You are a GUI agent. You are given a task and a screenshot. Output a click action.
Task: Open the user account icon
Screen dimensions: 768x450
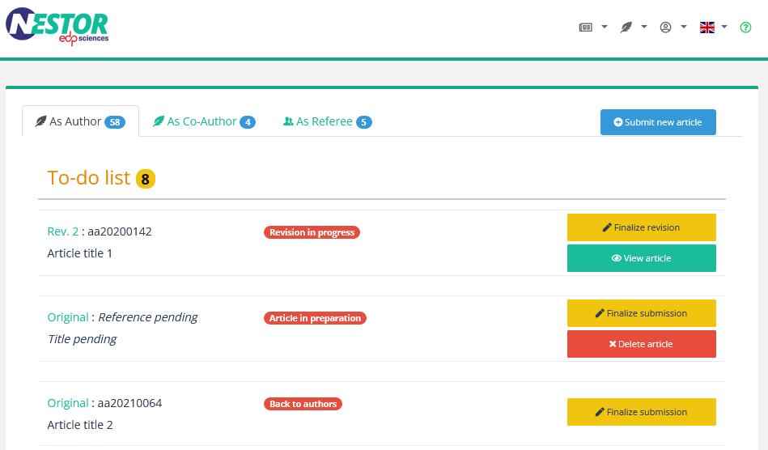pos(665,28)
